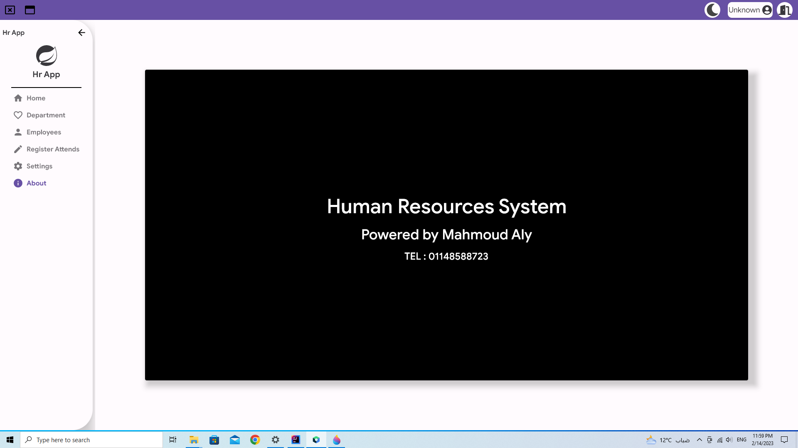
Task: Click the Type here to search field
Action: click(91, 440)
